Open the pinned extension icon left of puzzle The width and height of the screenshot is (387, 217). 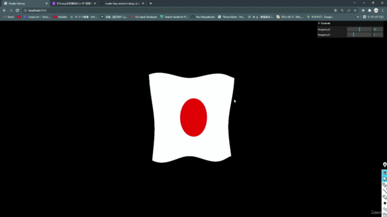363,10
